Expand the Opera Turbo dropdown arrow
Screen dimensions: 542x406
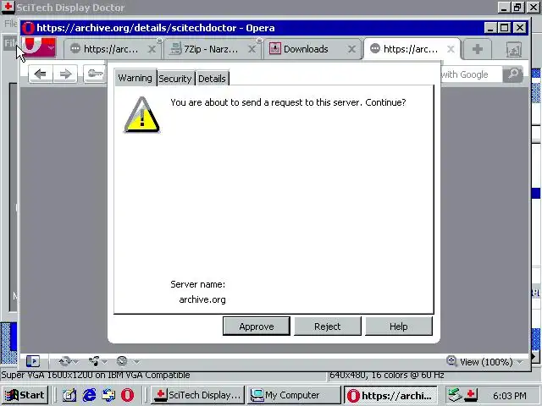pos(137,362)
